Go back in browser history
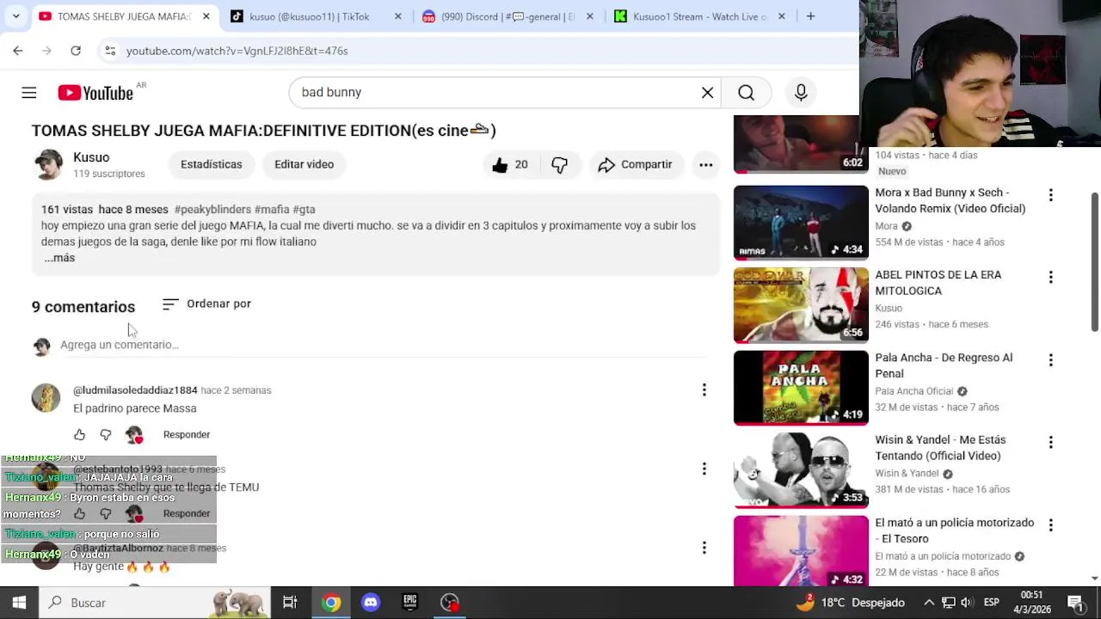1101x619 pixels. pyautogui.click(x=18, y=51)
